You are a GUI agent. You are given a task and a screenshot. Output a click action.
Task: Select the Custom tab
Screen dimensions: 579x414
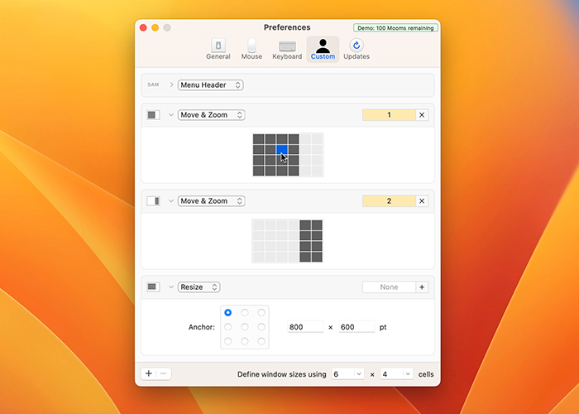(323, 50)
